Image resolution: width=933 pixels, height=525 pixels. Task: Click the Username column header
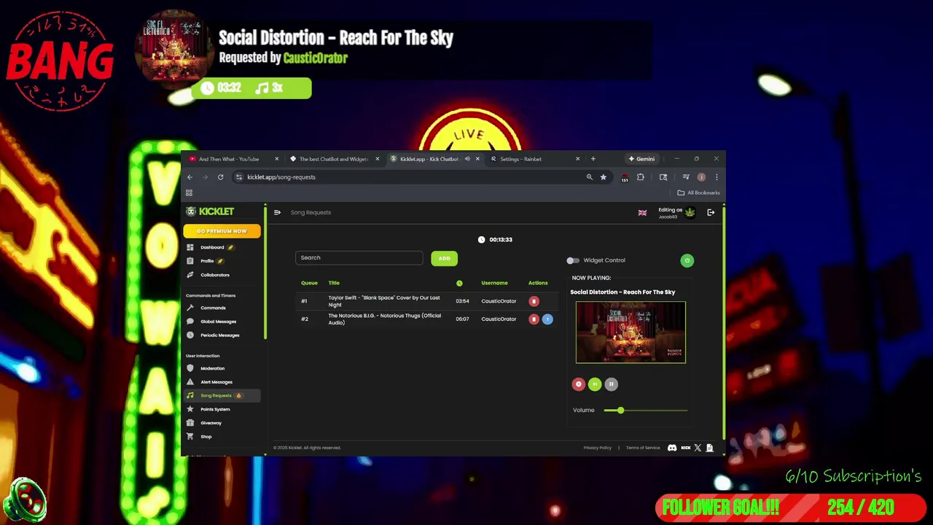[x=494, y=283]
